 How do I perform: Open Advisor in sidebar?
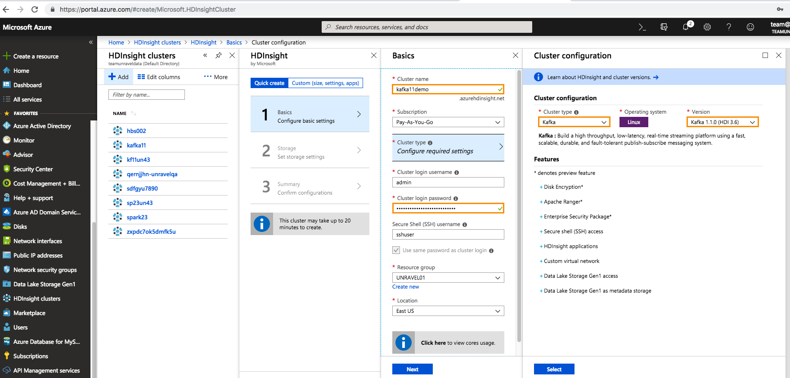(23, 155)
